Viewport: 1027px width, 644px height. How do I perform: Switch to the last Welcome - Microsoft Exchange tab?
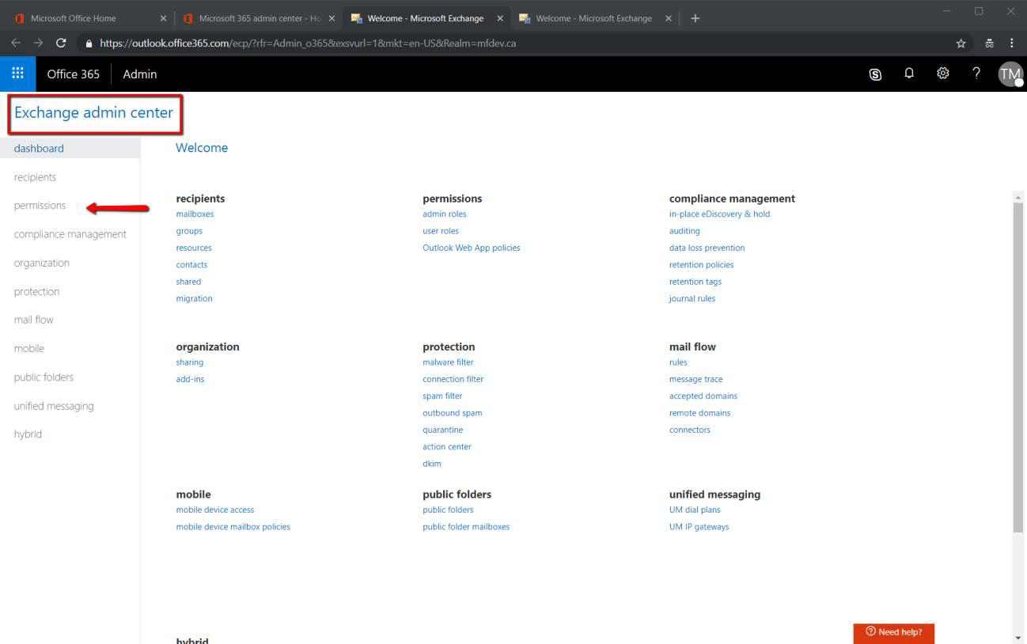tap(593, 18)
